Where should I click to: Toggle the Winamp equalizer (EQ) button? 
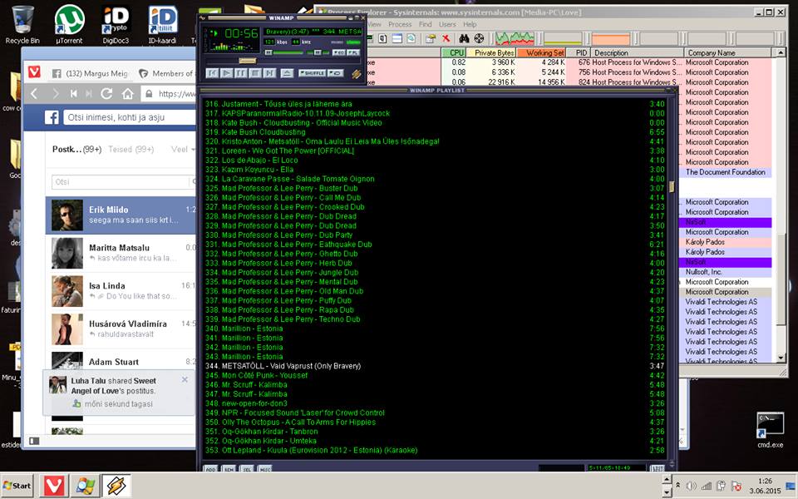click(x=339, y=52)
